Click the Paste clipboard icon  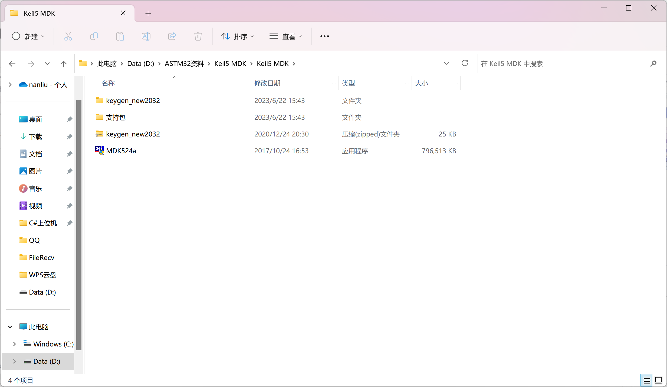(120, 36)
